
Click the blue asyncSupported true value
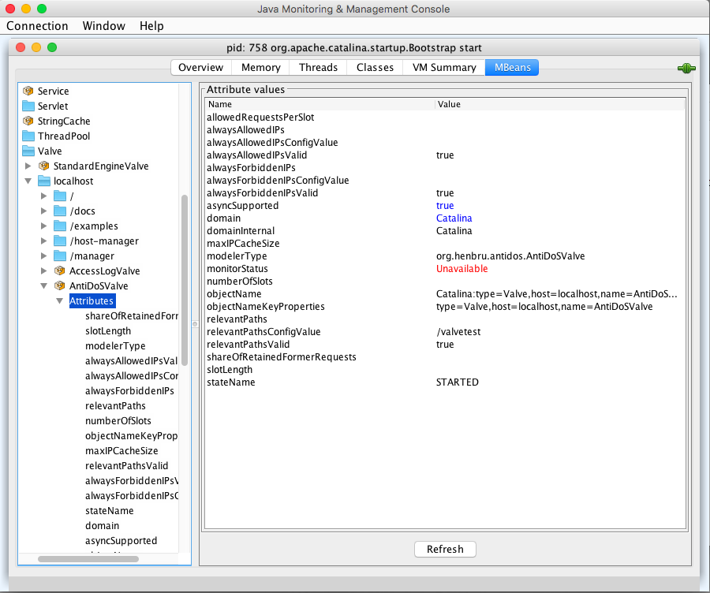point(445,205)
